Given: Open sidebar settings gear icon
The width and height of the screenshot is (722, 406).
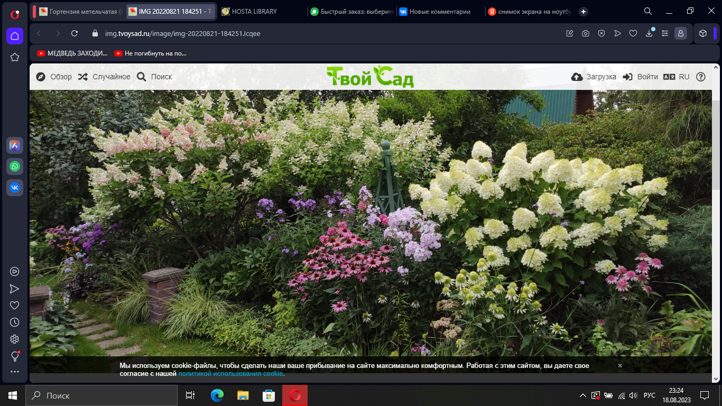Looking at the screenshot, I should pyautogui.click(x=15, y=339).
